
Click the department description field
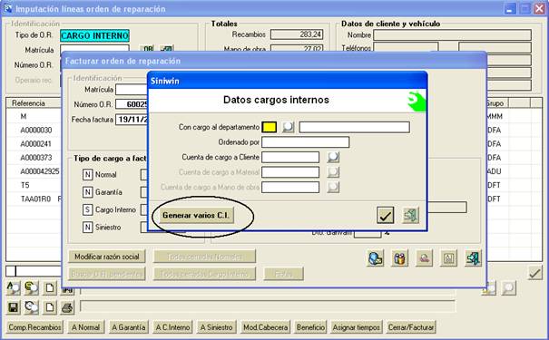coord(354,127)
